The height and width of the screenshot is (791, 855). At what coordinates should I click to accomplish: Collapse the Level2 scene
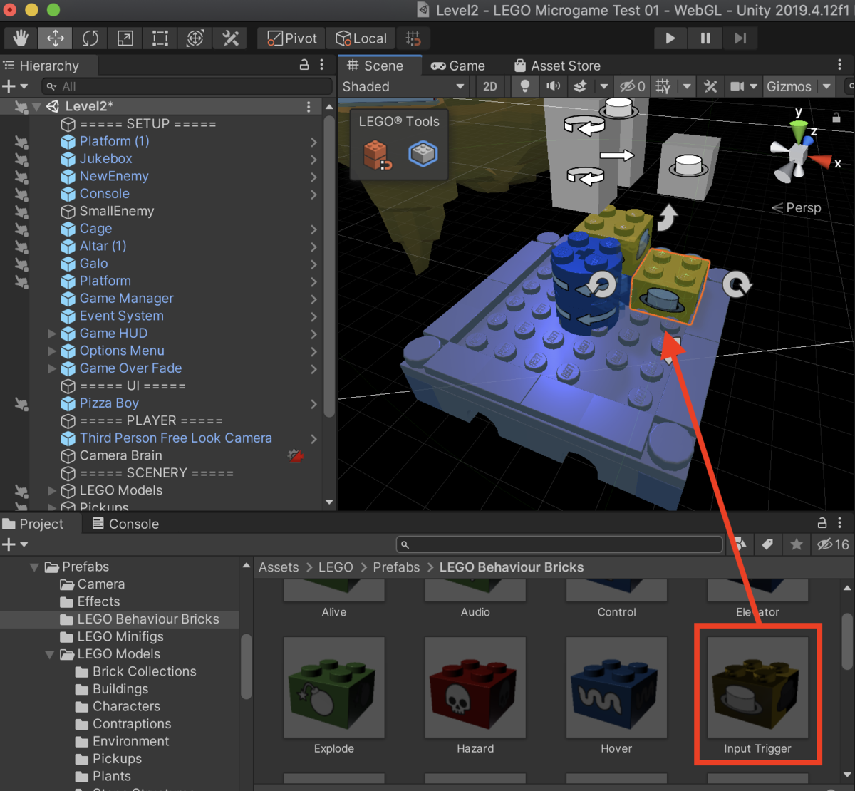pos(36,106)
